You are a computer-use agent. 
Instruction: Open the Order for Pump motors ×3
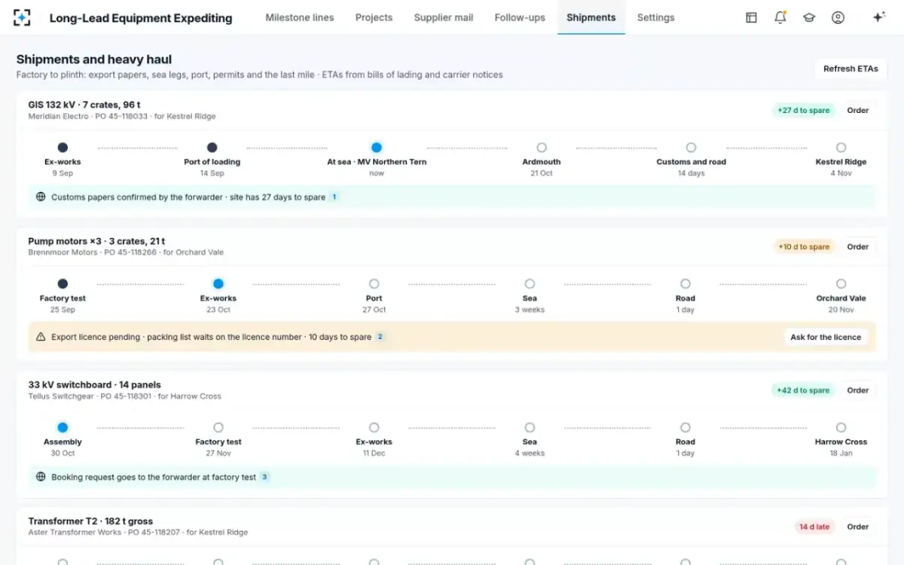[x=858, y=246]
